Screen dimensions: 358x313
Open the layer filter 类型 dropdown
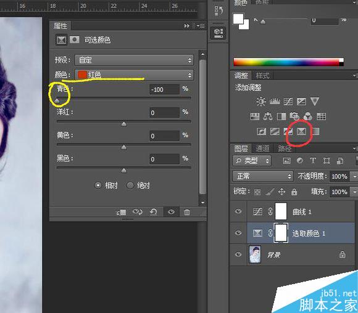pos(252,161)
